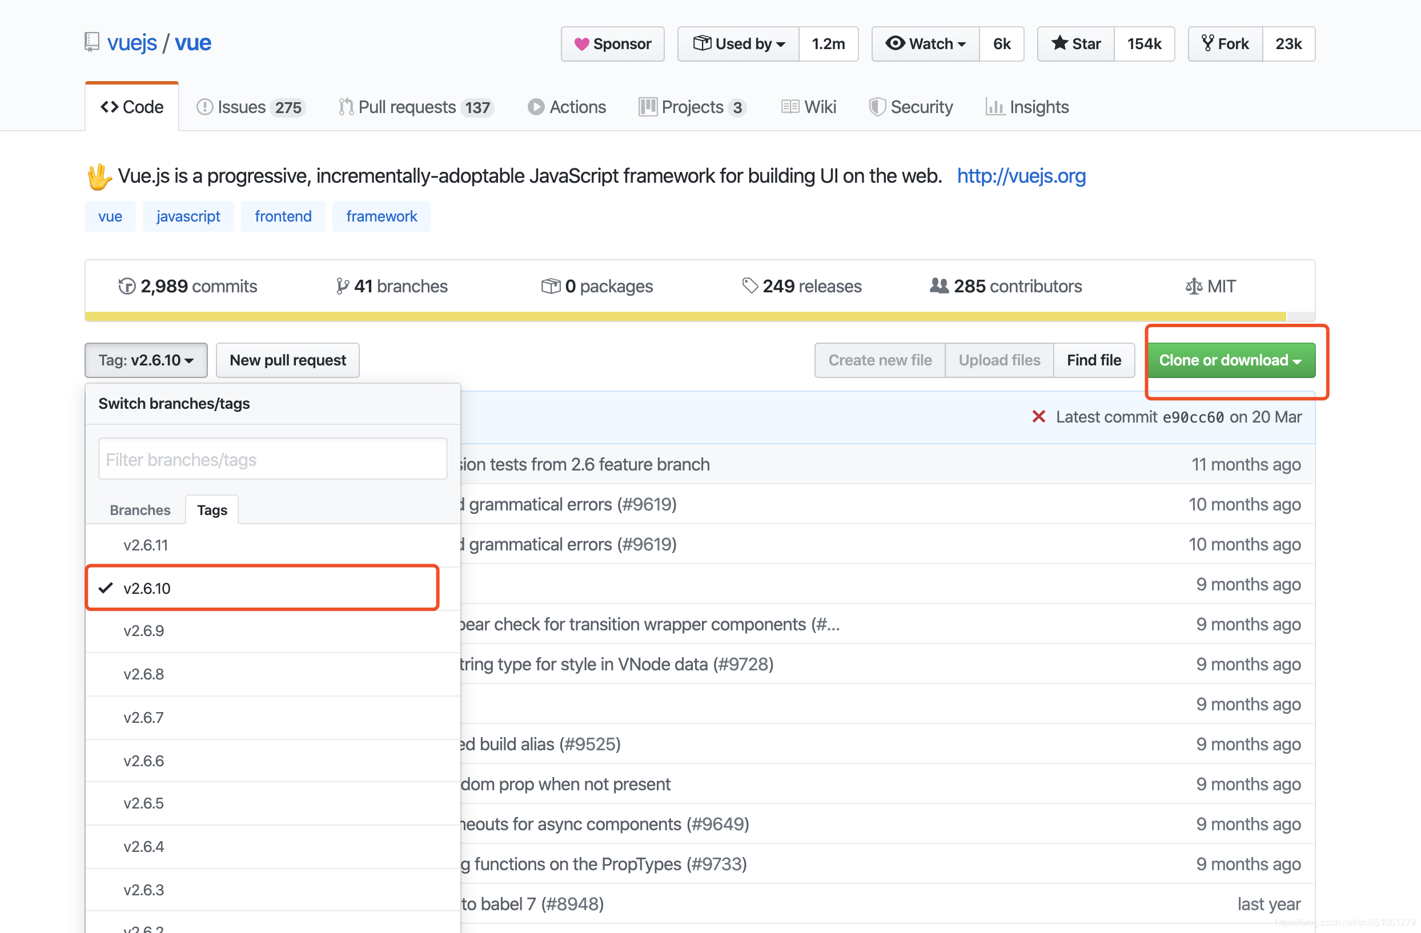Click the Security shield icon
The image size is (1421, 933).
tap(877, 107)
